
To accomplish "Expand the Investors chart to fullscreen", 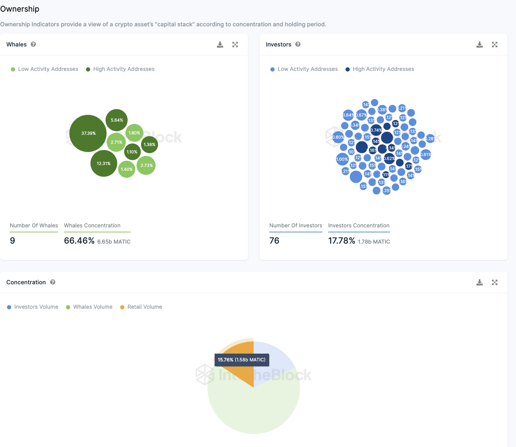I will (x=495, y=45).
